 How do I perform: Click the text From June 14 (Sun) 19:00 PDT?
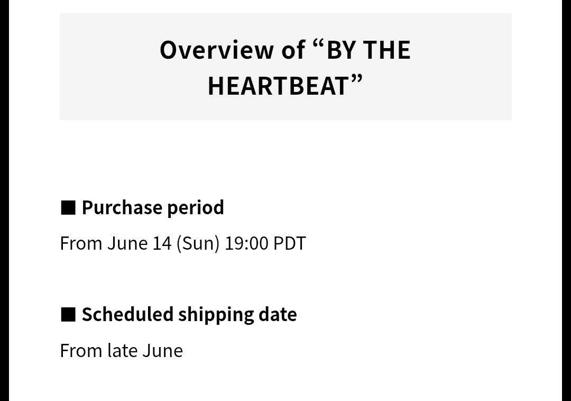(183, 243)
